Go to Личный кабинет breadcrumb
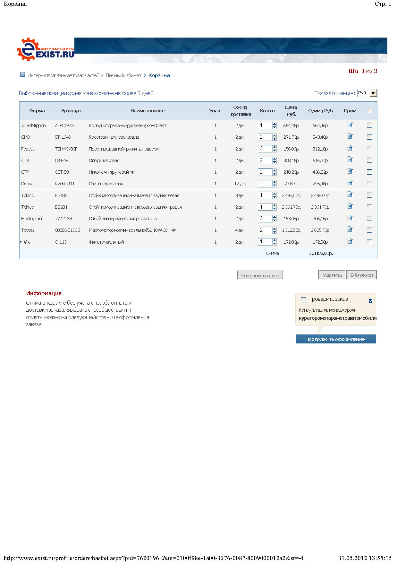The width and height of the screenshot is (397, 563). [123, 75]
